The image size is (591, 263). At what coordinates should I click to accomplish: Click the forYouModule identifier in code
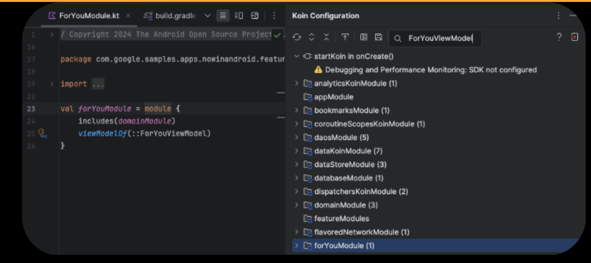(105, 109)
